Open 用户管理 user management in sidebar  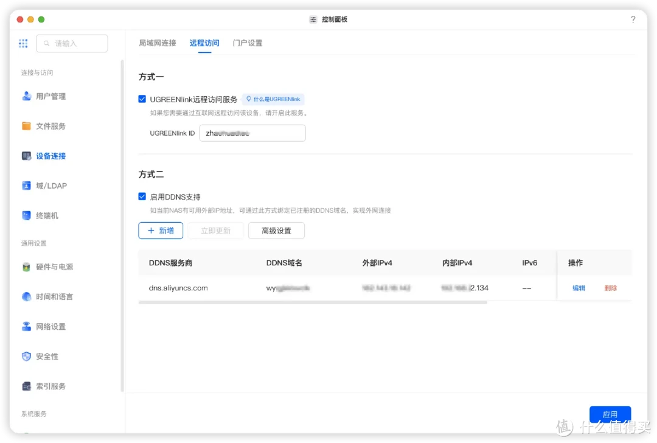point(51,96)
